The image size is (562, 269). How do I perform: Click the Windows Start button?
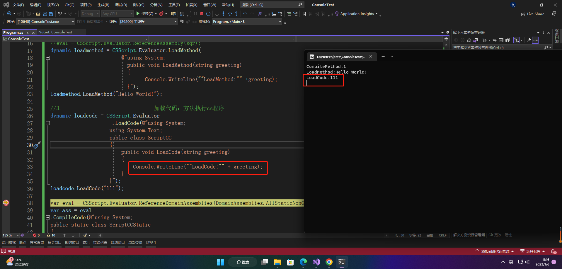pyautogui.click(x=220, y=262)
